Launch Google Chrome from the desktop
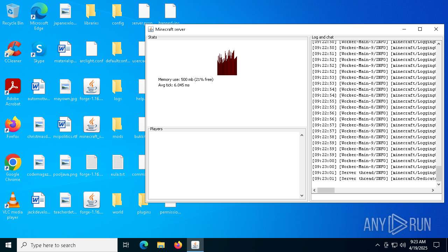 coord(13,168)
